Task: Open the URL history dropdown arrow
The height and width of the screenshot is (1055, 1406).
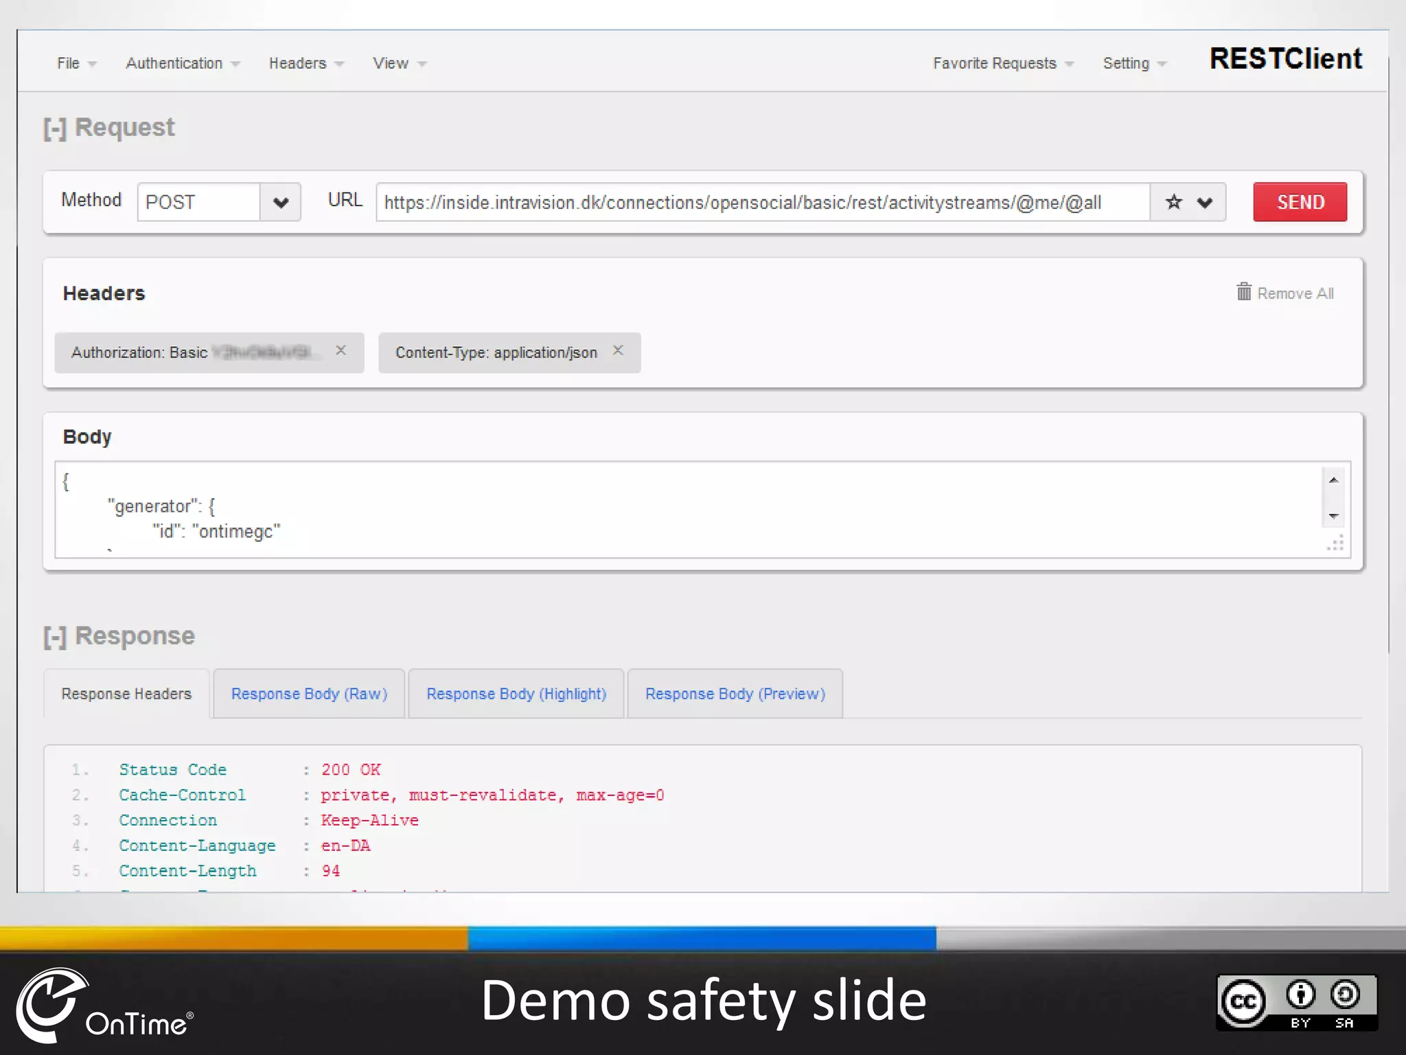Action: [x=1205, y=203]
